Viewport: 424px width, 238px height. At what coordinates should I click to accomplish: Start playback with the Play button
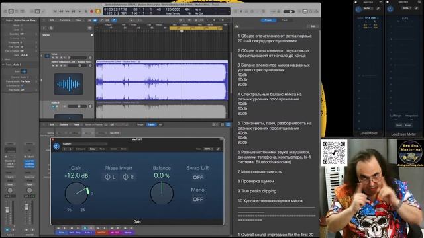point(79,11)
